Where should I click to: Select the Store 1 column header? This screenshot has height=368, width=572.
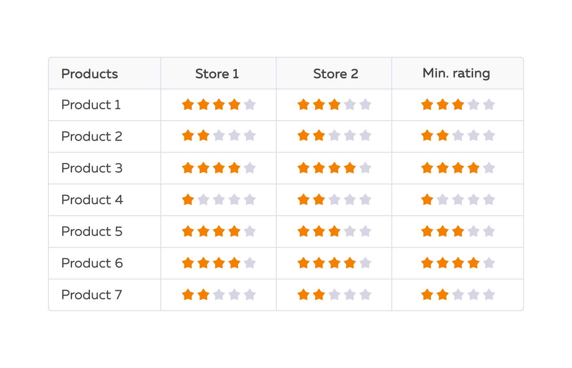(x=217, y=74)
